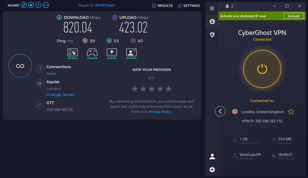This screenshot has height=178, width=308.
Task: Open CyberGhost ghost logo sidebar icon
Action: point(212,21)
